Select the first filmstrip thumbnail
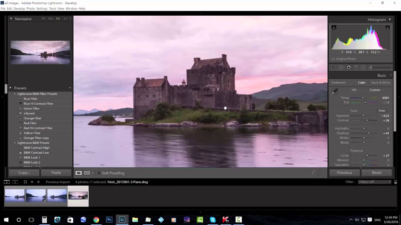 pyautogui.click(x=15, y=195)
